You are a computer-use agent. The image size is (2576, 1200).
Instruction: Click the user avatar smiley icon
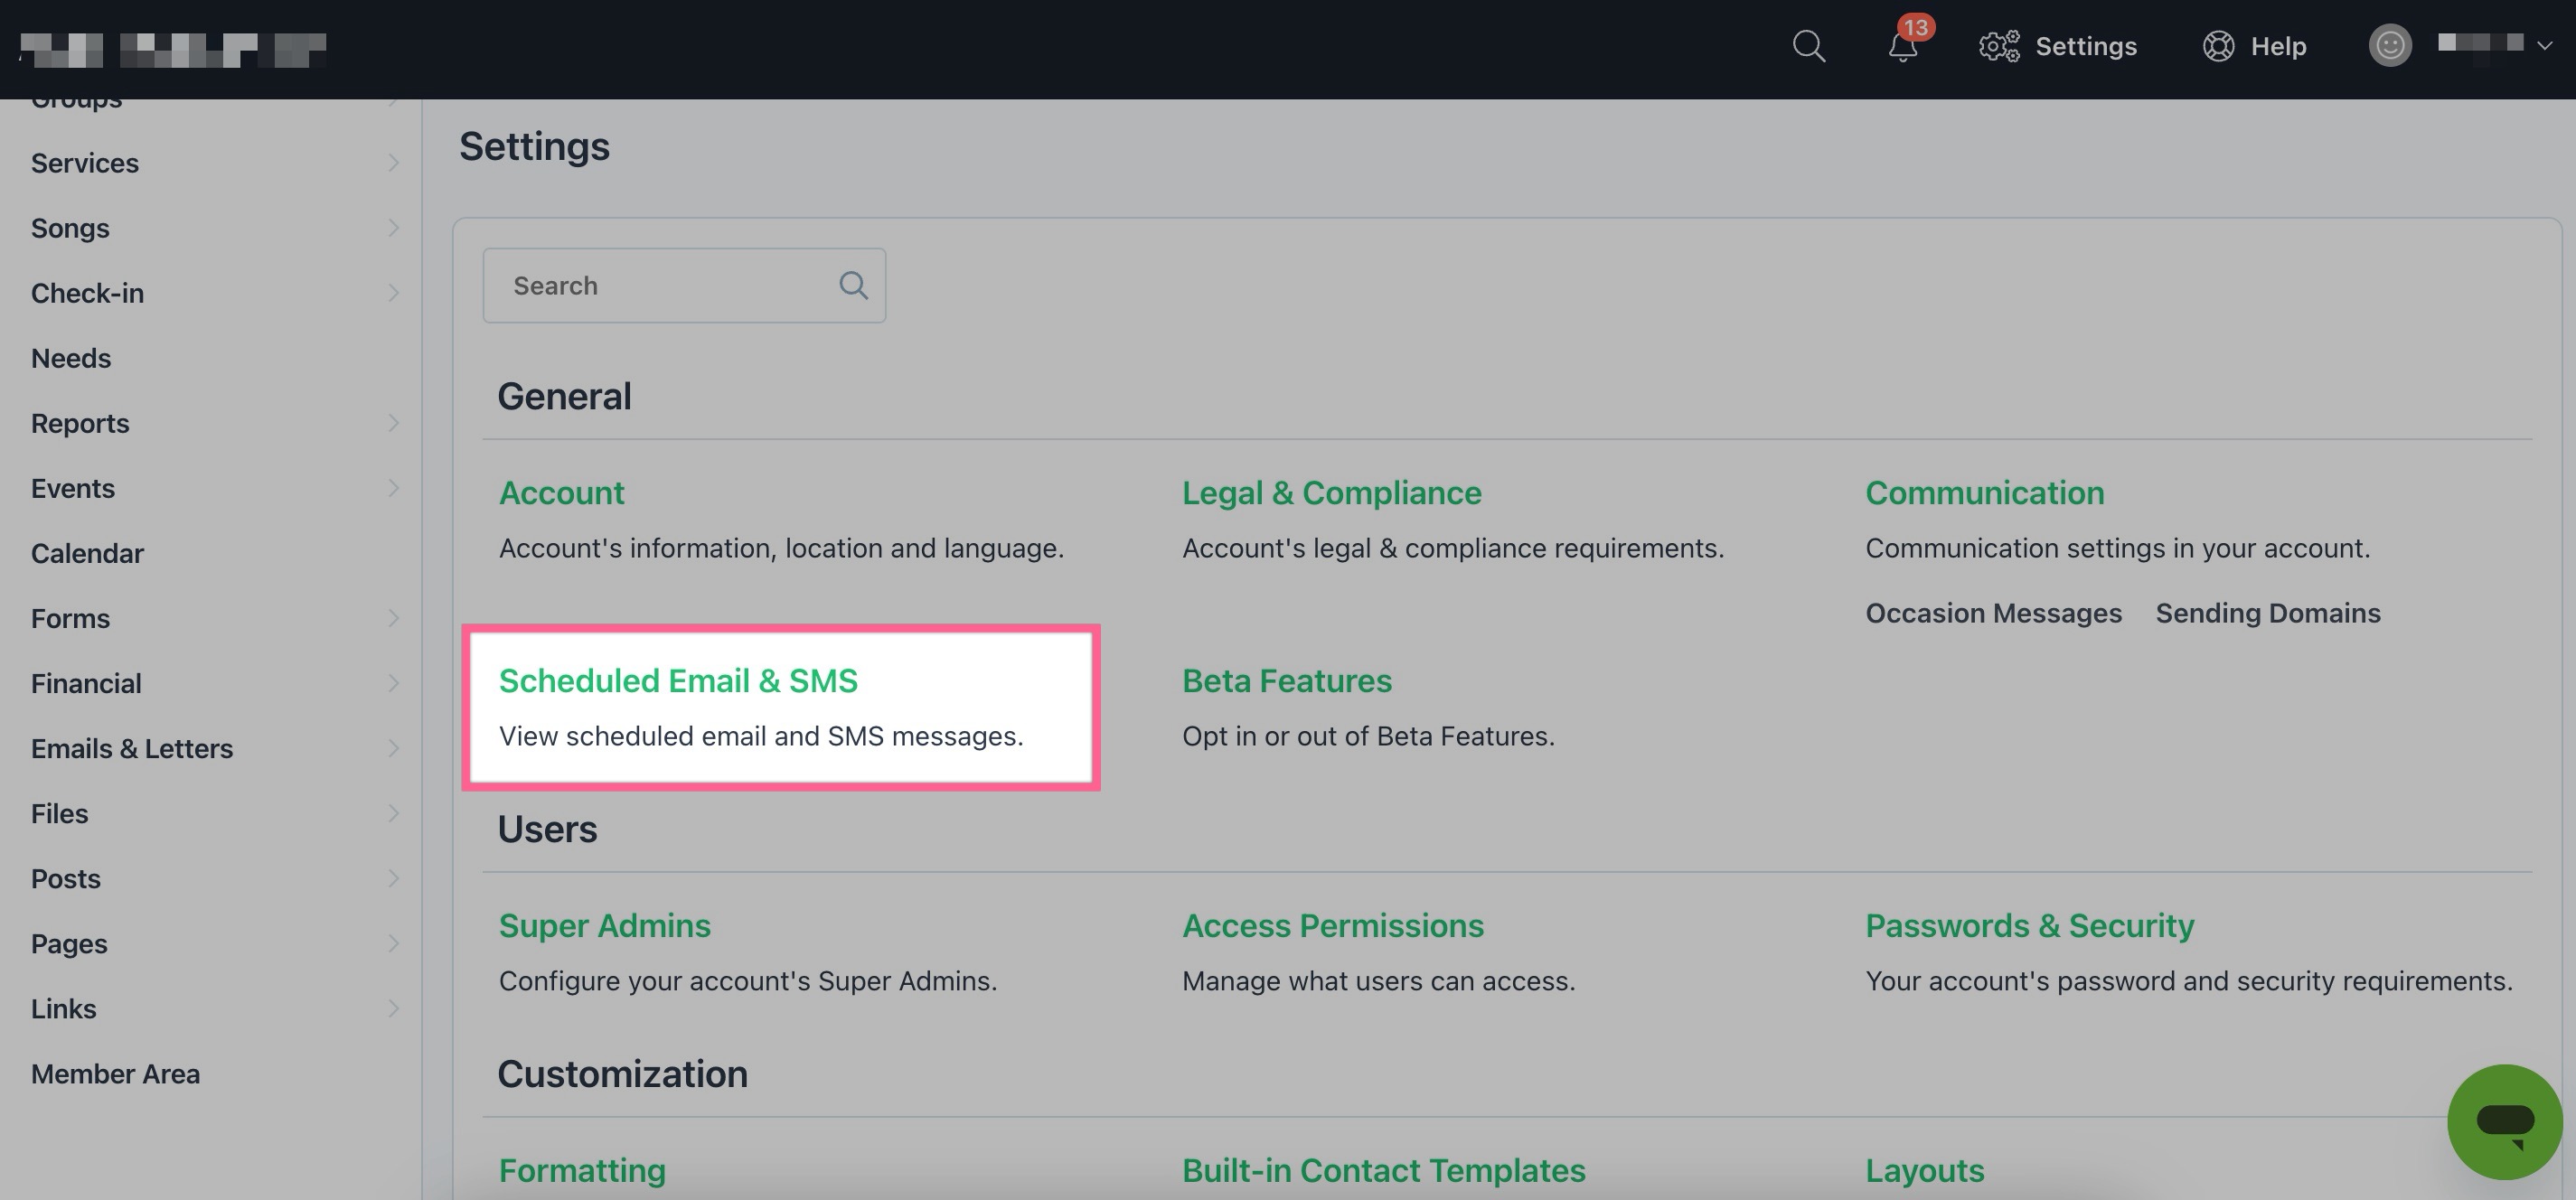(x=2390, y=46)
